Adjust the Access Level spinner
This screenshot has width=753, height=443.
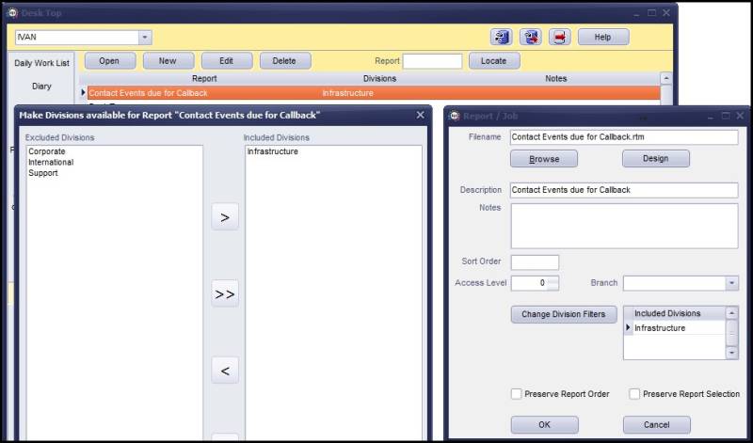[553, 283]
